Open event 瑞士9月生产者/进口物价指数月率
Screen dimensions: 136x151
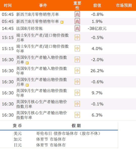pos(42,37)
